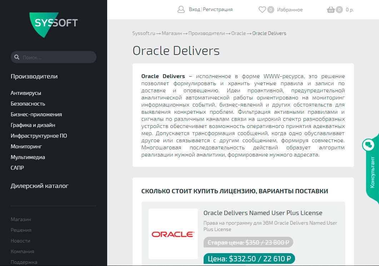Open the Избранное favorites link
379x266 pixels.
tap(290, 10)
